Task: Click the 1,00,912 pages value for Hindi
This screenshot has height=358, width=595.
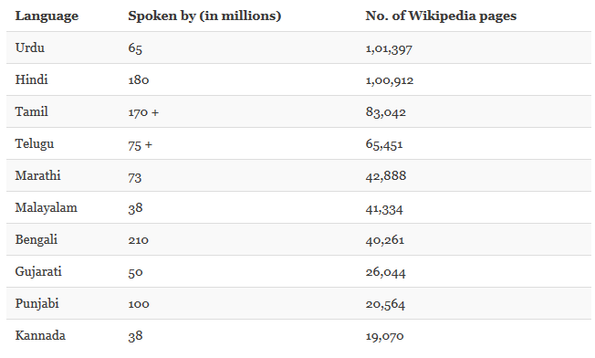Action: pyautogui.click(x=390, y=80)
